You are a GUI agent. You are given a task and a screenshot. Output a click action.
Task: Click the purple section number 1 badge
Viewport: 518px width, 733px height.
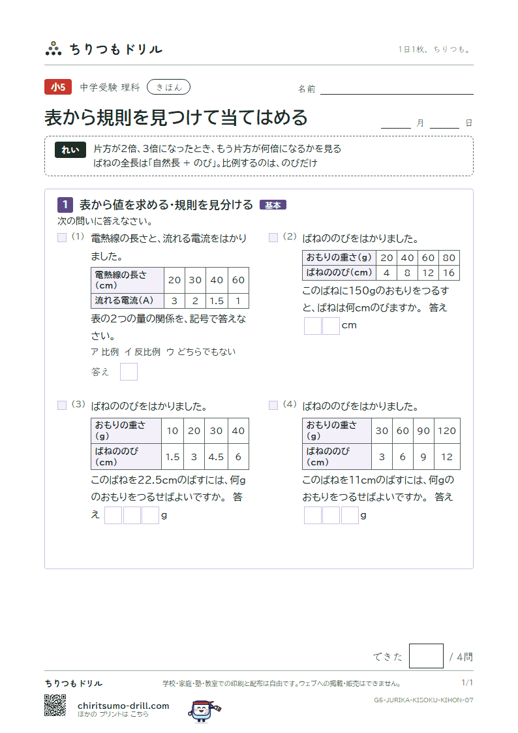click(x=65, y=204)
